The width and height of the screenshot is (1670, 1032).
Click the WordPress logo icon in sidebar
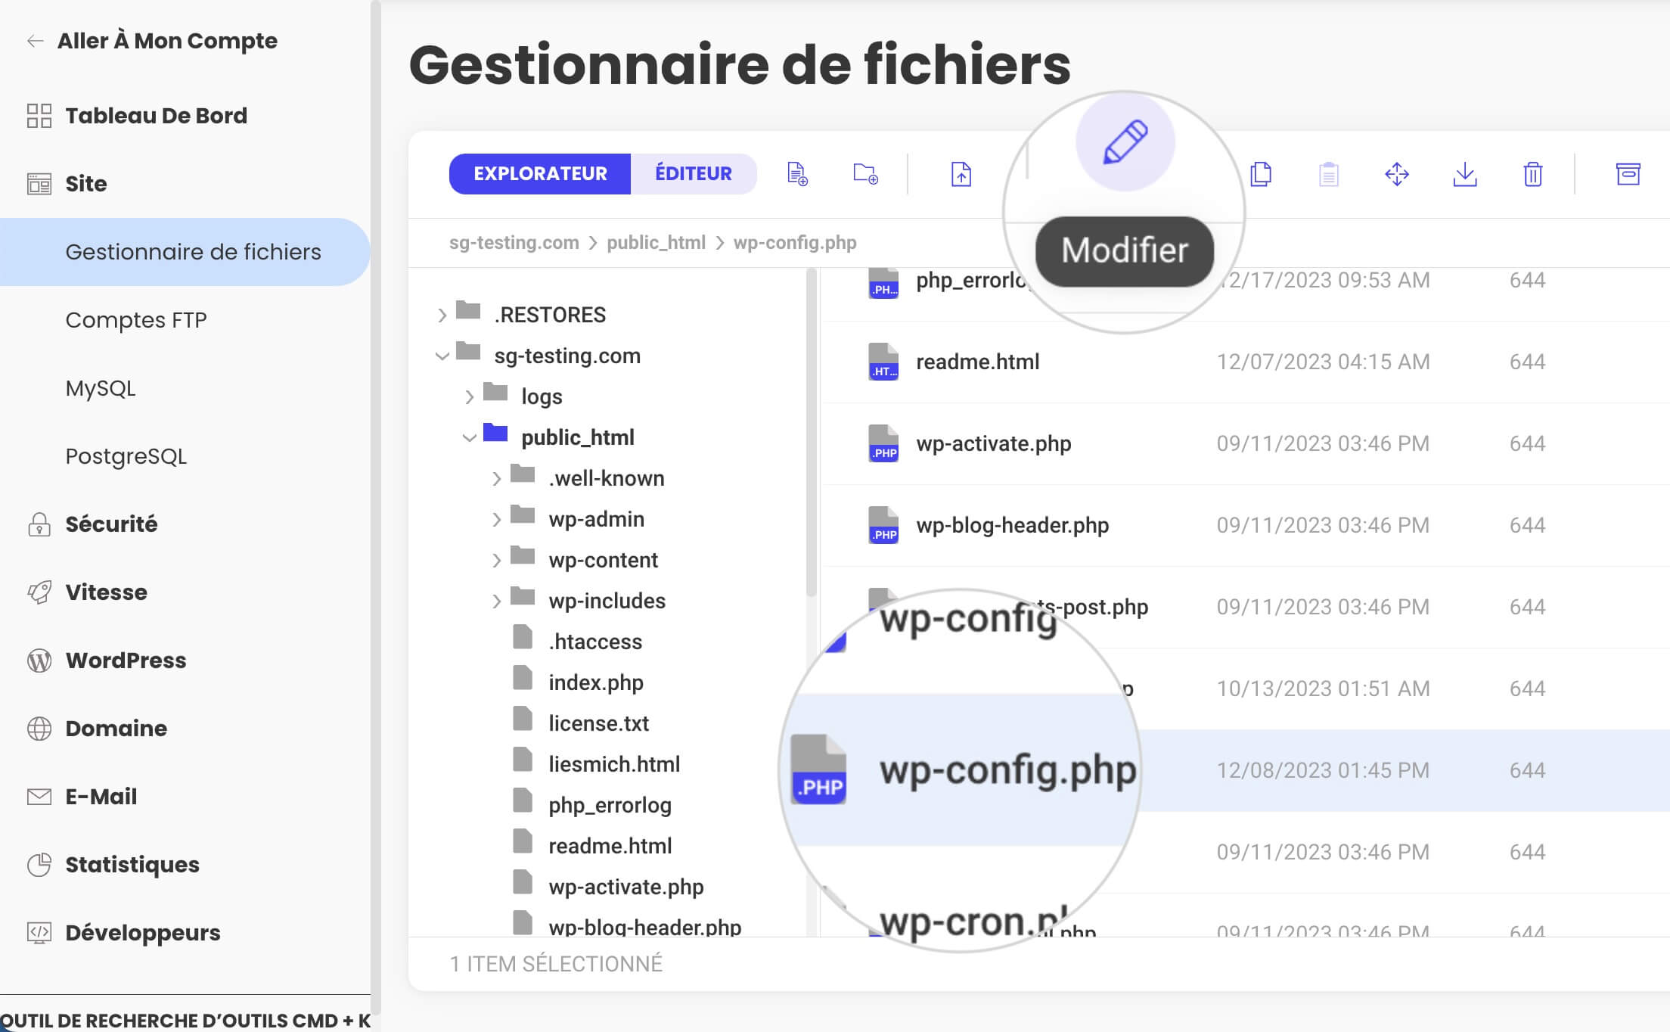(x=39, y=661)
